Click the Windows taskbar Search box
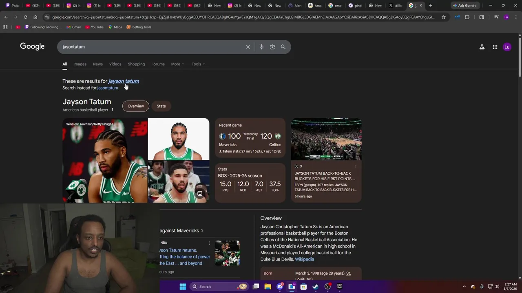This screenshot has height=293, width=522. coord(219,286)
